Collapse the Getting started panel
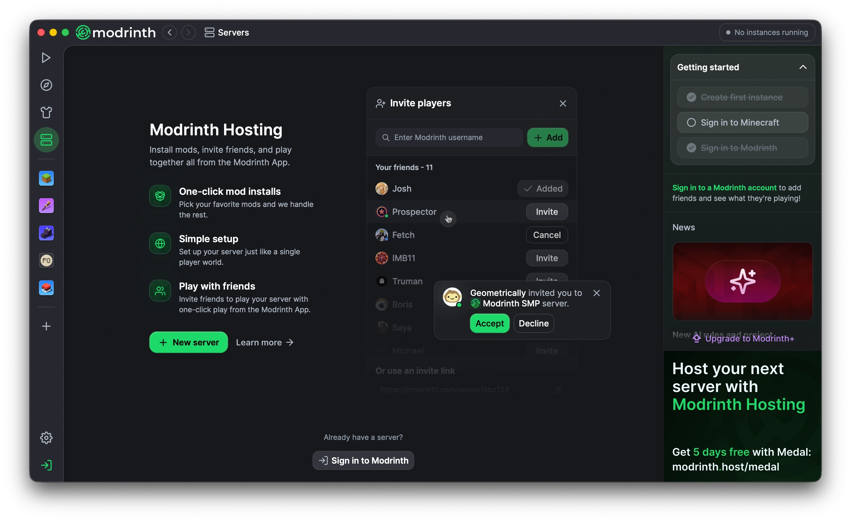 pos(803,67)
